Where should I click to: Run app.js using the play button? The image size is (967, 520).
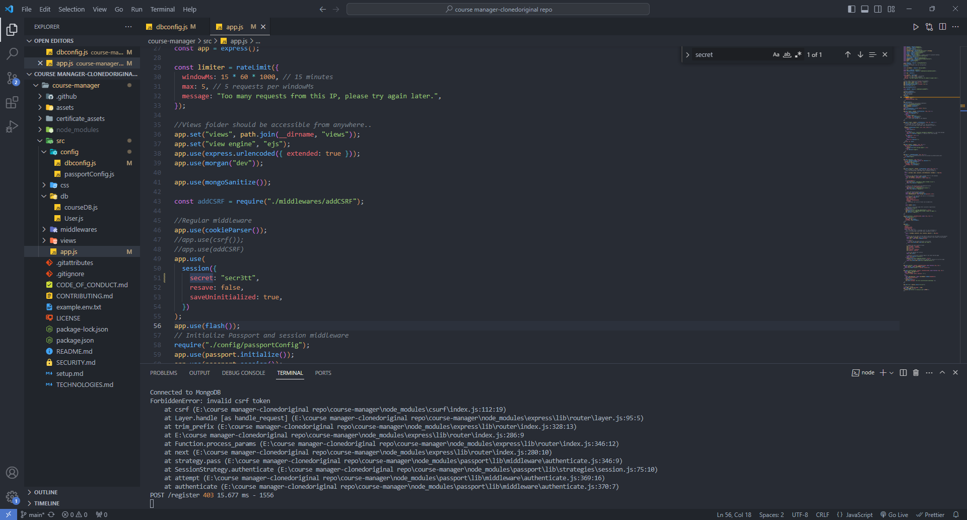pyautogui.click(x=916, y=27)
